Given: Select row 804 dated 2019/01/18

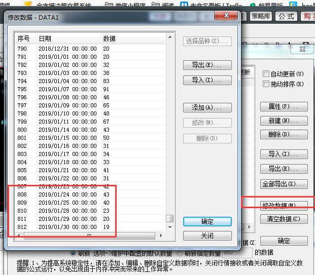Looking at the screenshot, I should (x=90, y=162).
